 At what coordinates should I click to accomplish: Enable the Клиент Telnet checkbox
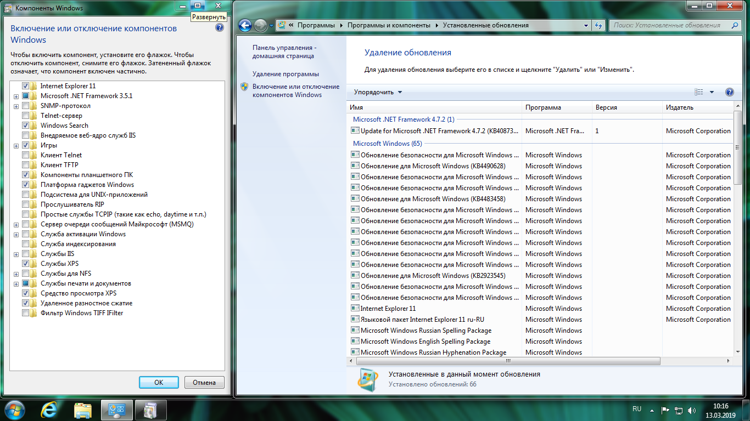26,155
